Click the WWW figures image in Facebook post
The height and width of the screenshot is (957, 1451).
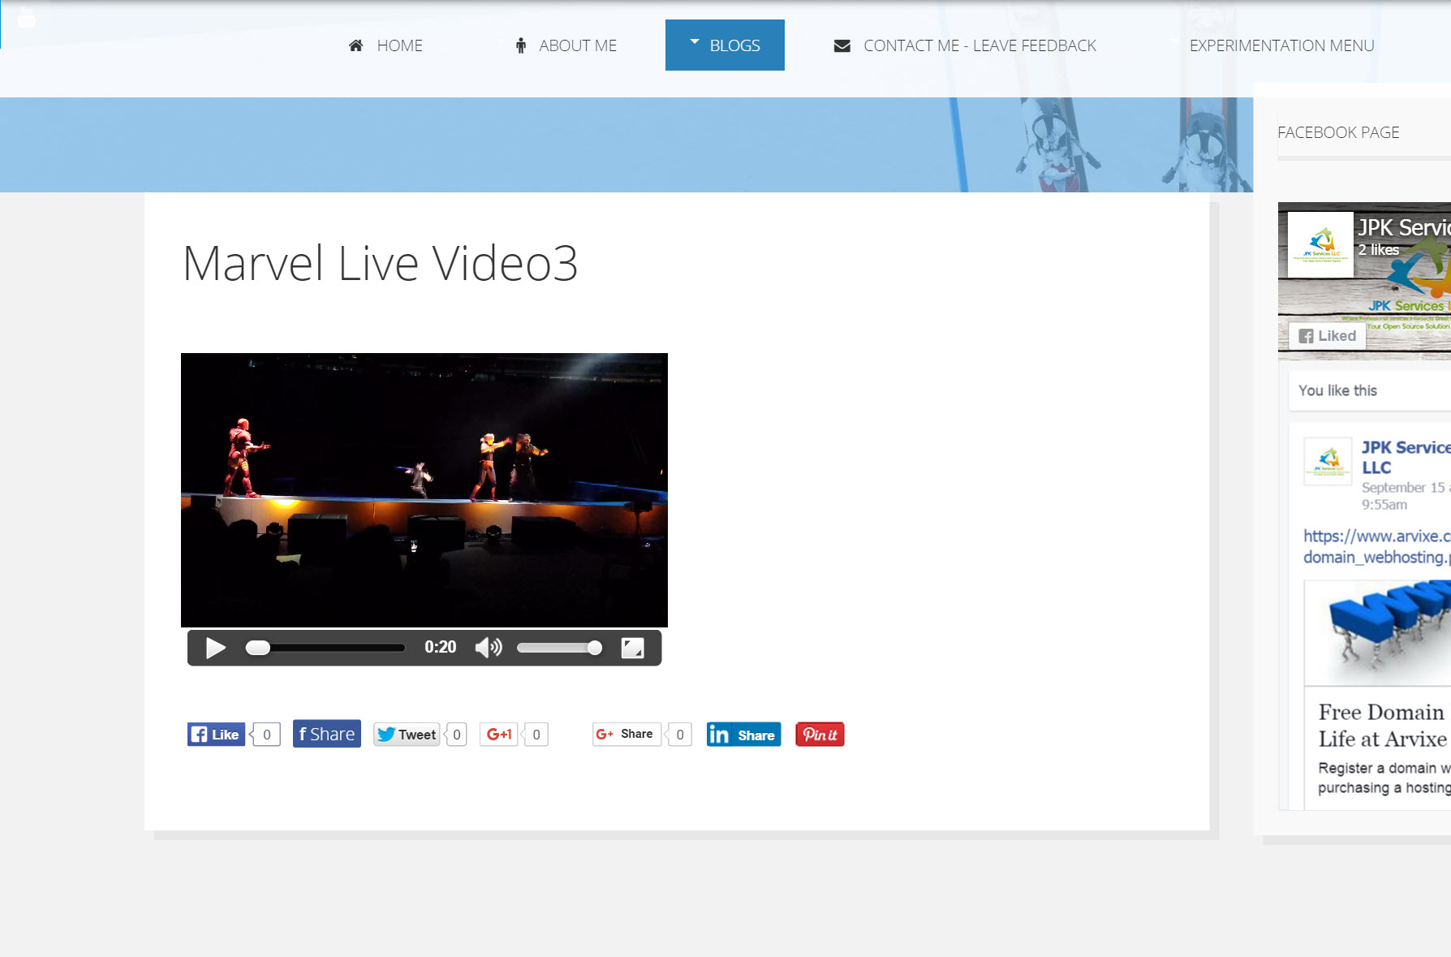1378,633
